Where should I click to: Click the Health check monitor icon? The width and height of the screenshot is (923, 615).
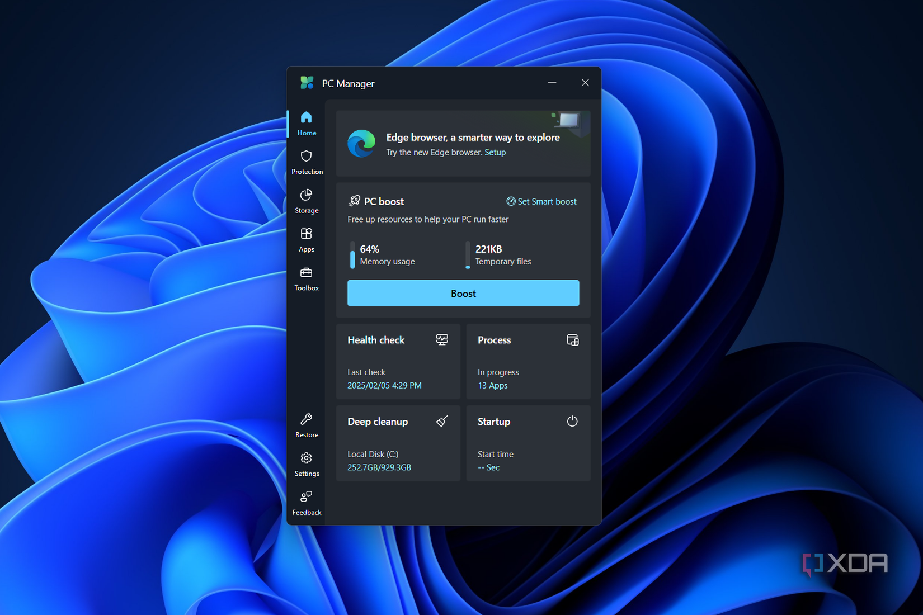pos(442,339)
